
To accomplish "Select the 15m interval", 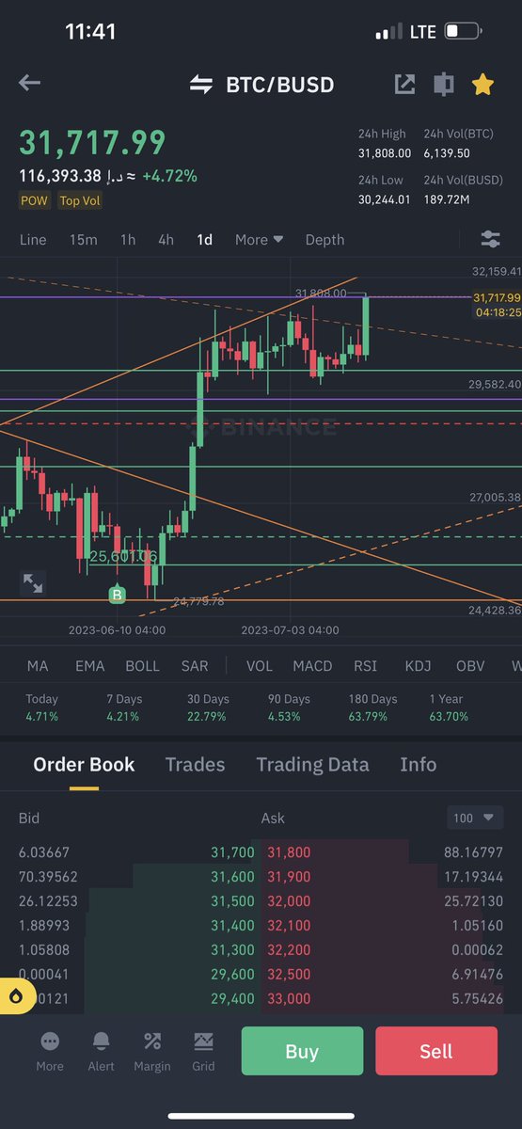I will click(x=83, y=240).
